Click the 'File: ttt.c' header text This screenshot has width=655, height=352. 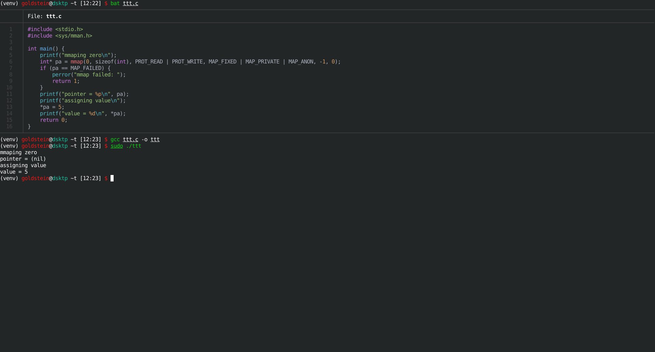point(44,16)
